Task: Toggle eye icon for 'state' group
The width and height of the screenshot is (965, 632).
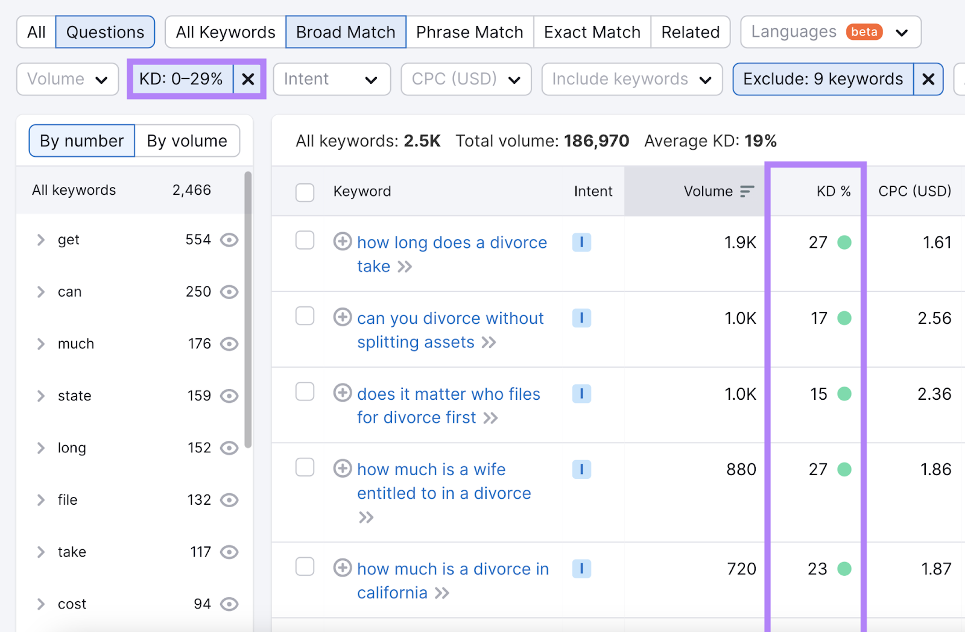Action: [x=229, y=396]
